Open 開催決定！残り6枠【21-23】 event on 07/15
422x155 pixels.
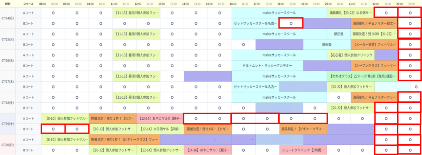[x=374, y=34]
